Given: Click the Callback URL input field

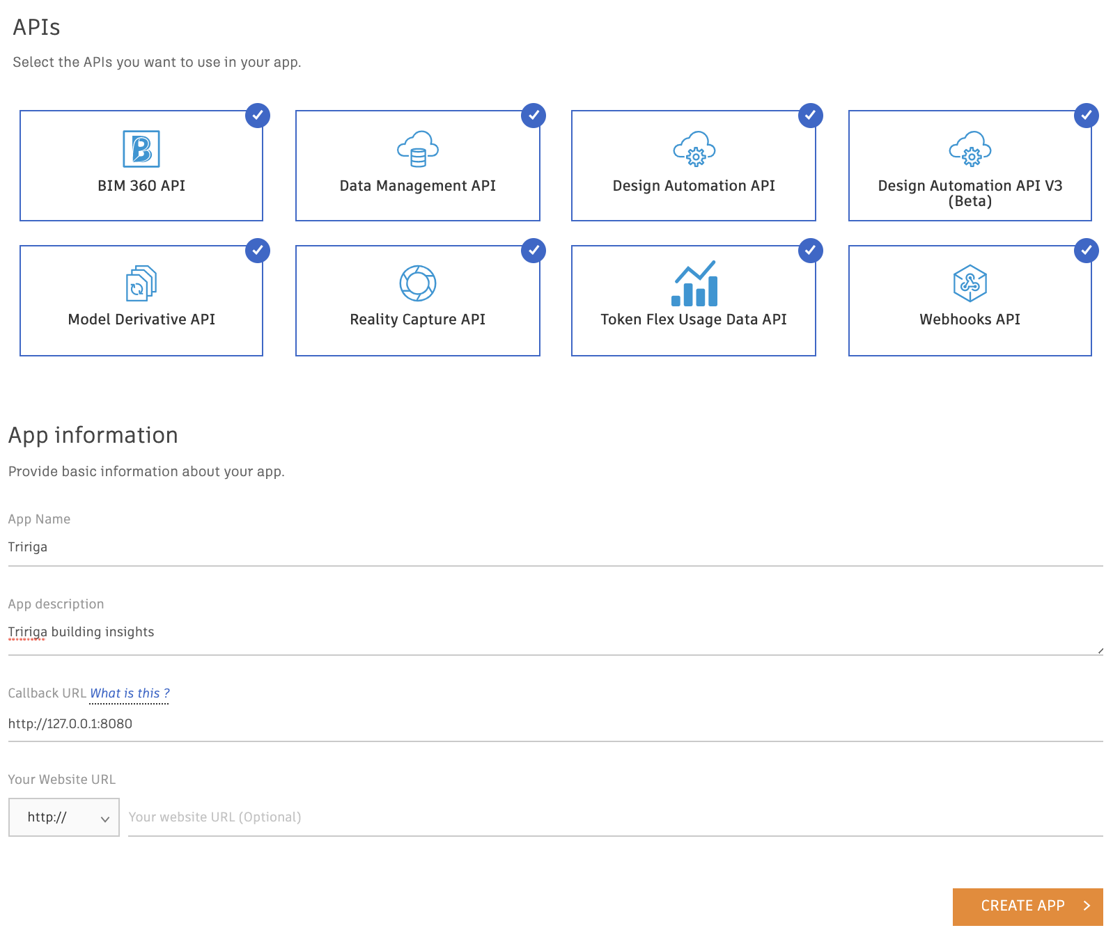Looking at the screenshot, I should (555, 724).
